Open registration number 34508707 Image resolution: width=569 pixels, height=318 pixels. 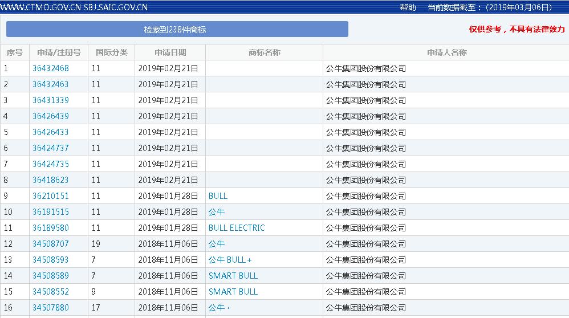(x=50, y=244)
